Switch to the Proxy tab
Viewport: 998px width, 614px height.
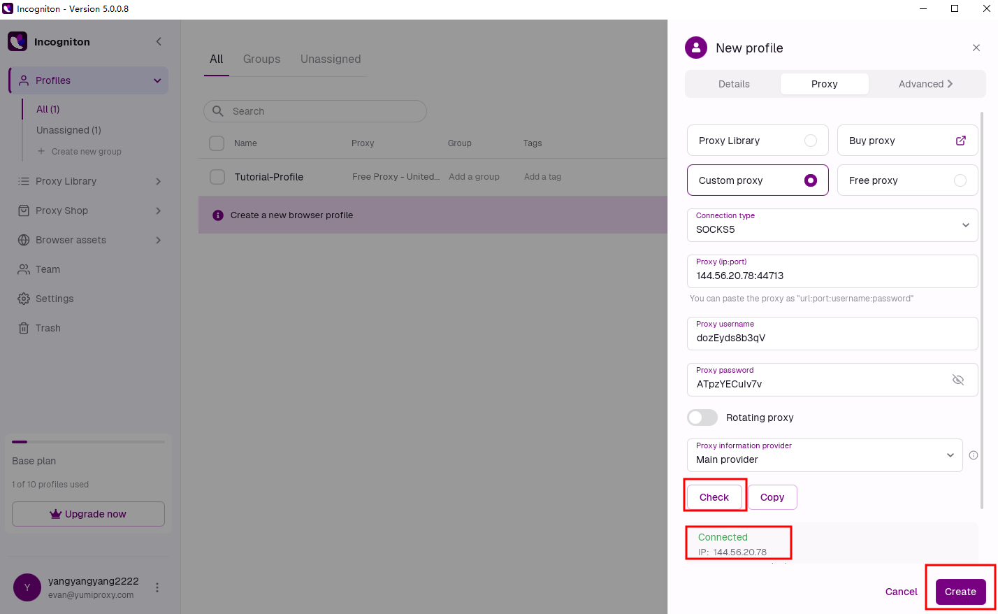tap(825, 84)
